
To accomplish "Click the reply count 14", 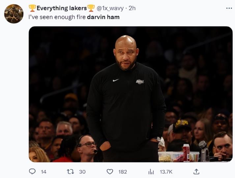I will 44,172.
